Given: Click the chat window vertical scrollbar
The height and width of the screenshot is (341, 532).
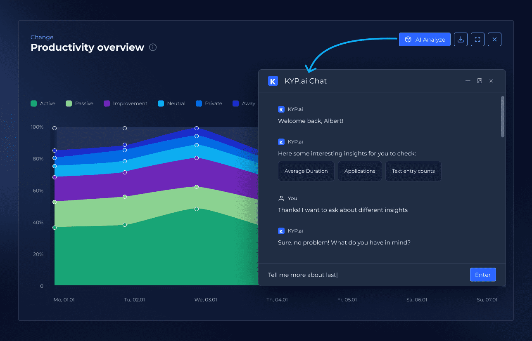Looking at the screenshot, I should [x=502, y=117].
